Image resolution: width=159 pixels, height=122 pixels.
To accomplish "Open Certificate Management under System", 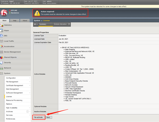I will click(x=18, y=85).
